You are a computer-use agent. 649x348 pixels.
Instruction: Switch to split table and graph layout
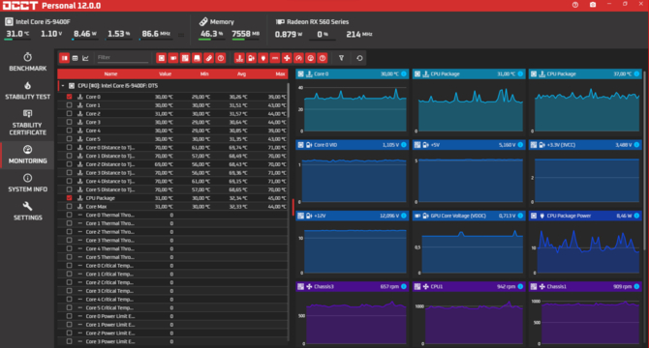click(x=64, y=58)
